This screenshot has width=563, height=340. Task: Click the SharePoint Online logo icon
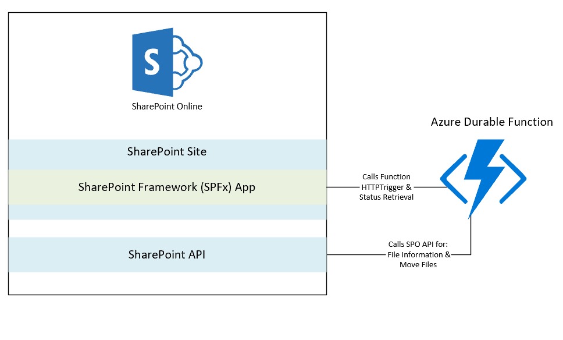168,62
